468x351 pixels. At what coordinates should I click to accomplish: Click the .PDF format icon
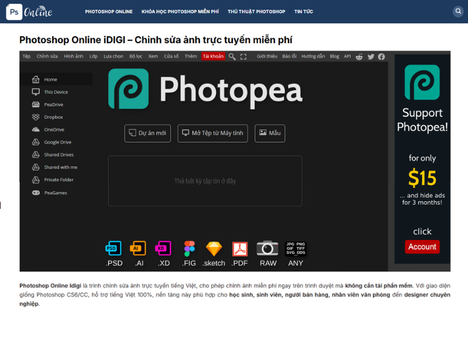[x=240, y=249]
